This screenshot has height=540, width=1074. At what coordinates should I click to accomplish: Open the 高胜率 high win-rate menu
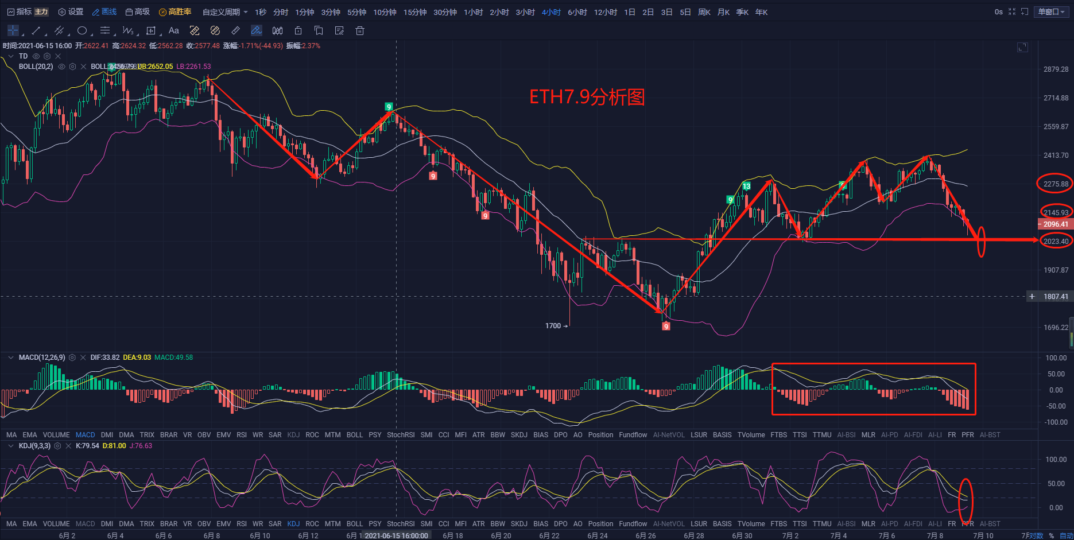click(175, 11)
